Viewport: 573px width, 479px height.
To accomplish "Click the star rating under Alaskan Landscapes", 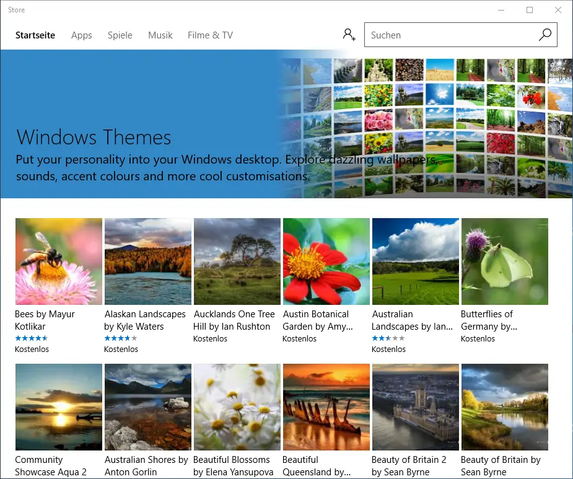I will [121, 338].
